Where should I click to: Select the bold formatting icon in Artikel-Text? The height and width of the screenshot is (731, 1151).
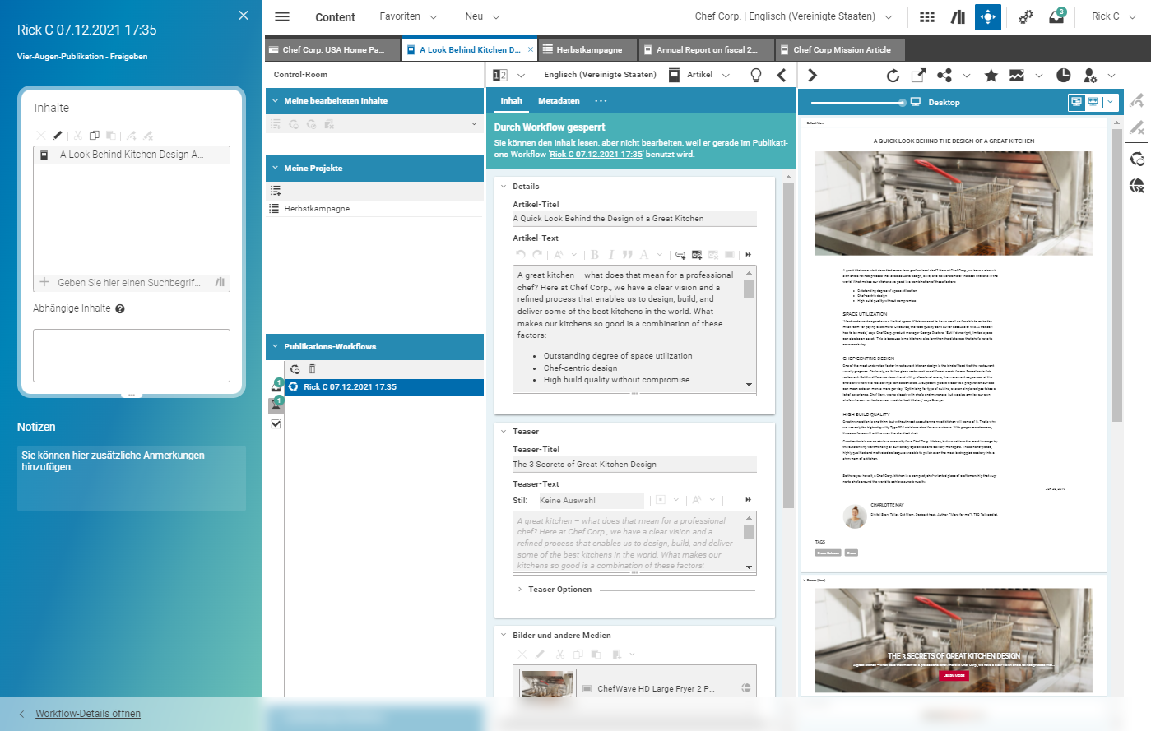pos(595,255)
